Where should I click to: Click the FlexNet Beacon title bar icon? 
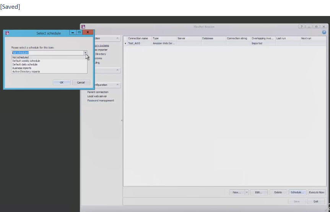click(83, 27)
